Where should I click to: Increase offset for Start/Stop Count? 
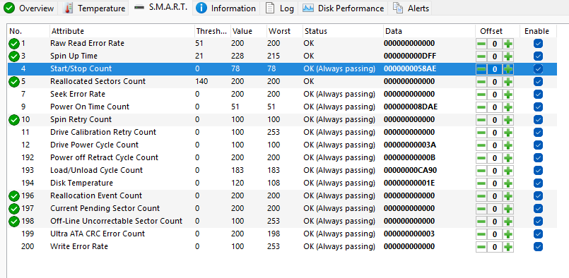508,69
